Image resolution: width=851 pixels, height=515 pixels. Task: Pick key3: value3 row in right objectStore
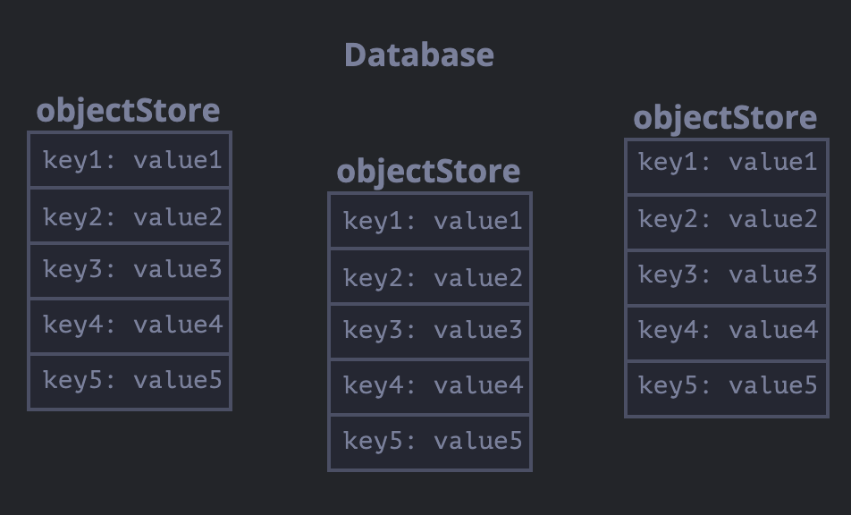click(727, 275)
